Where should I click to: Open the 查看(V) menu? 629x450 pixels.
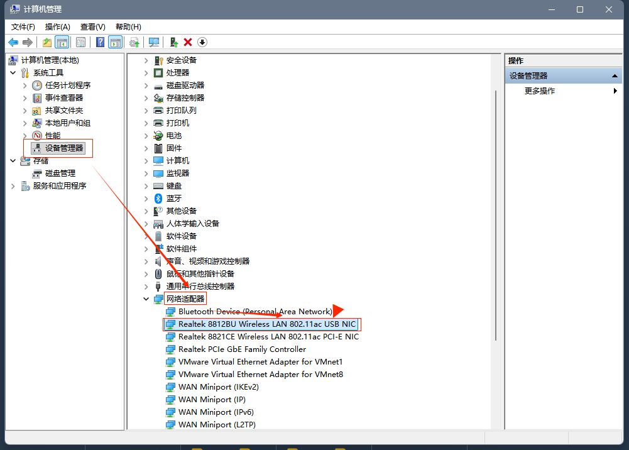point(92,27)
